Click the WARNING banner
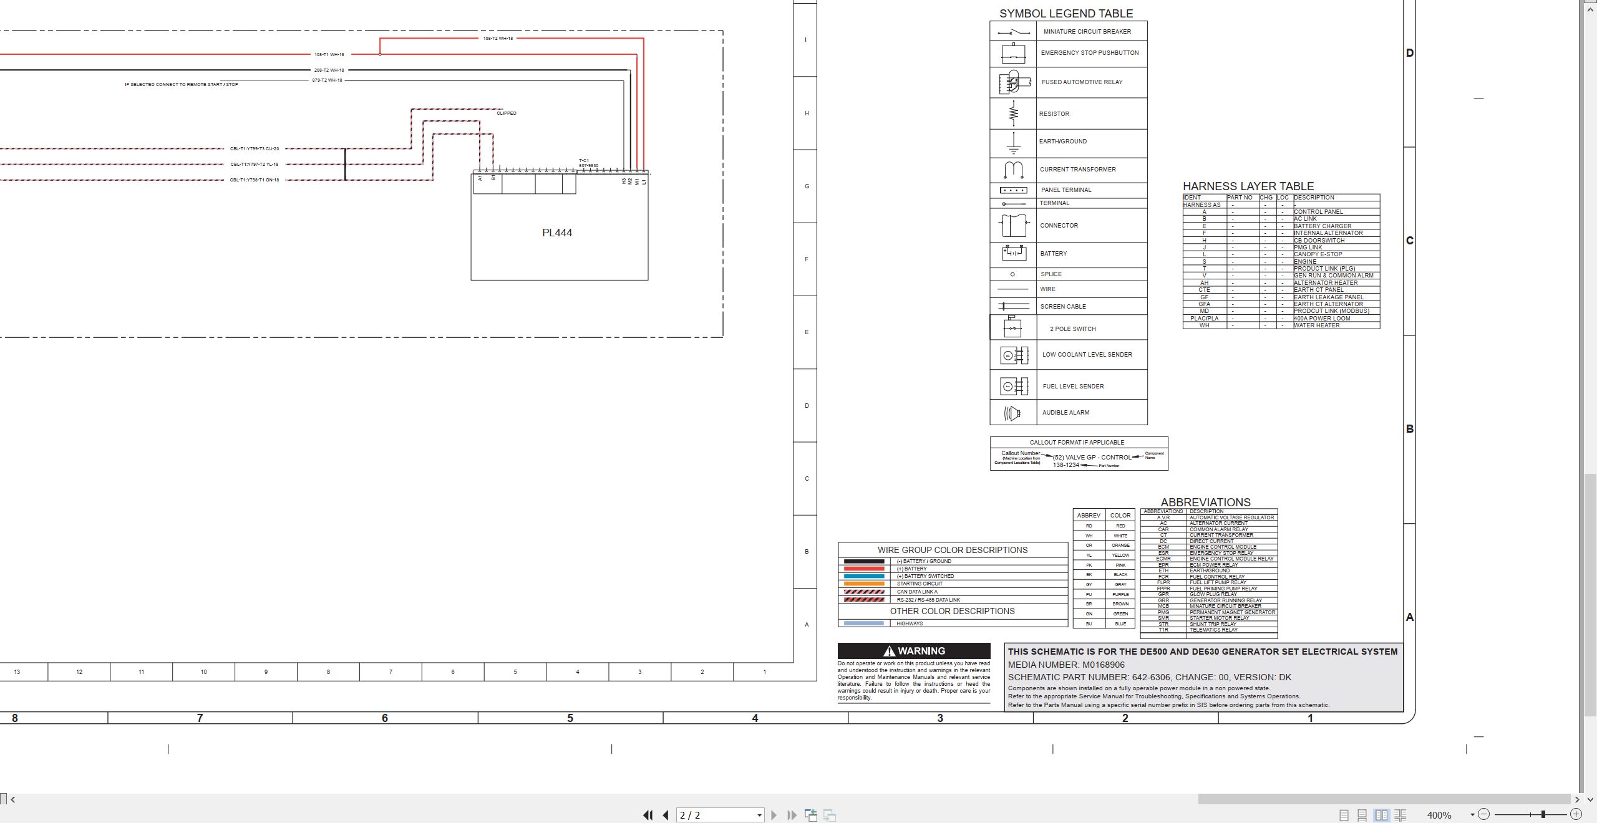Image resolution: width=1597 pixels, height=823 pixels. (x=914, y=651)
